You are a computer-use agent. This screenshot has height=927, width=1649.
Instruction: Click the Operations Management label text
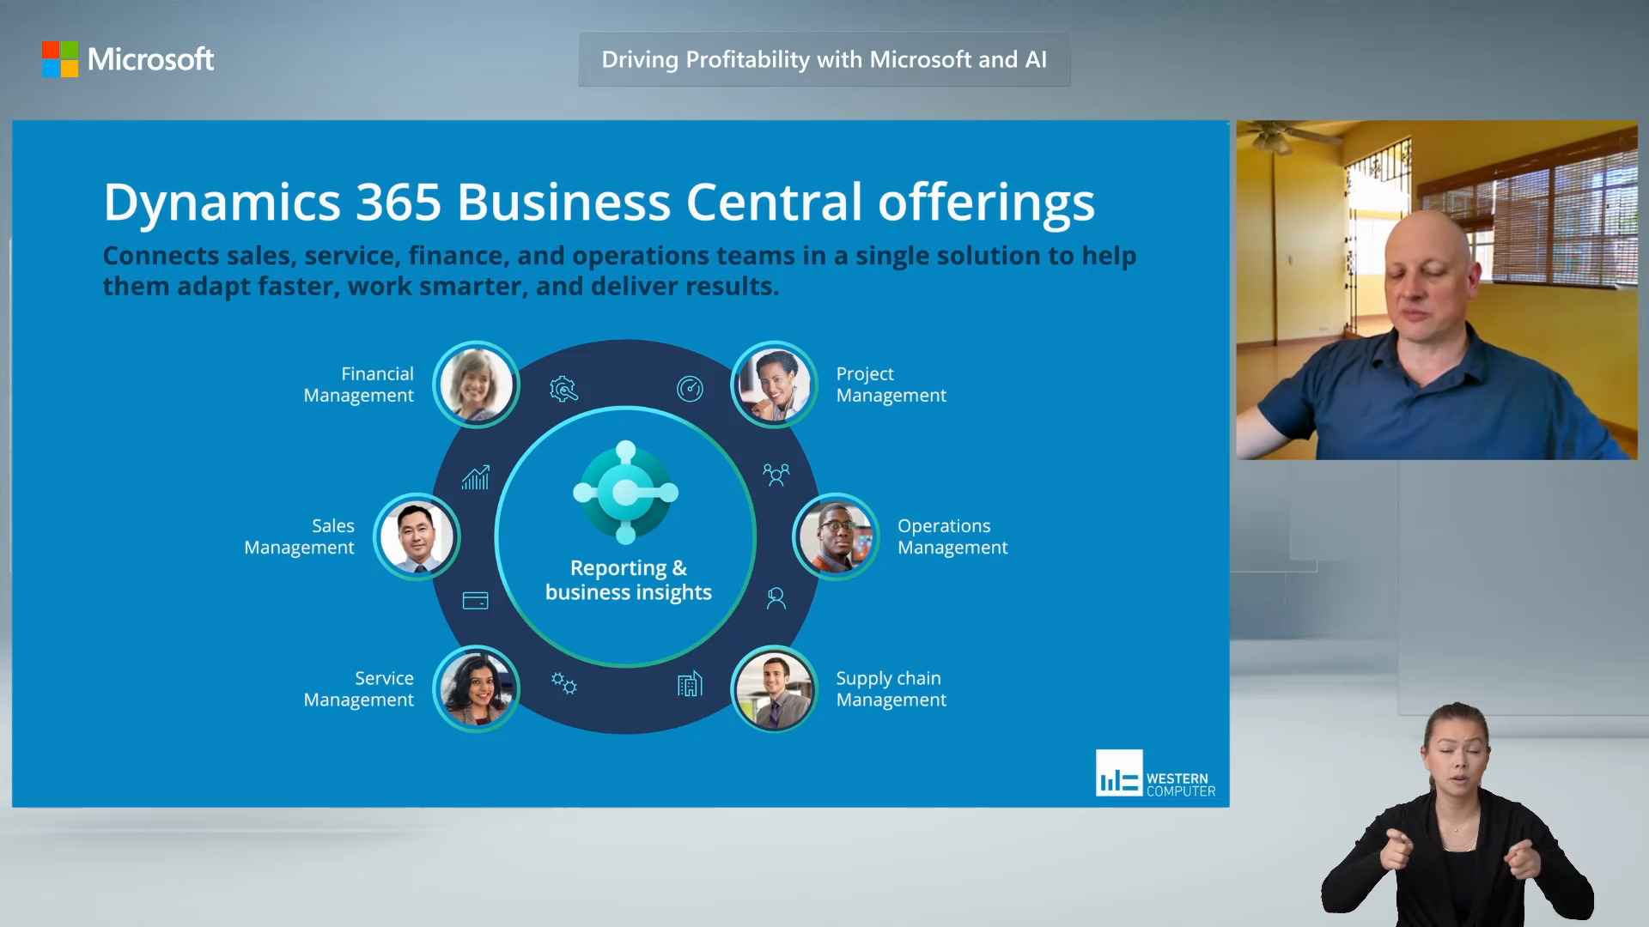click(x=952, y=536)
